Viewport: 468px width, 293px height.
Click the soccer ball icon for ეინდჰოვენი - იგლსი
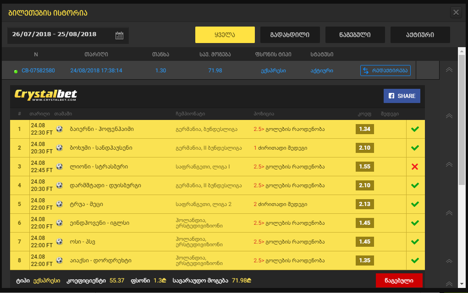pos(60,222)
